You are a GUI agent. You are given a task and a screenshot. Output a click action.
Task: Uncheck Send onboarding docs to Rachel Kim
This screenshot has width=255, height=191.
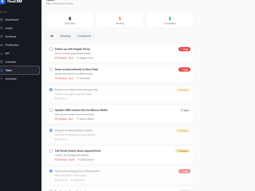click(51, 171)
